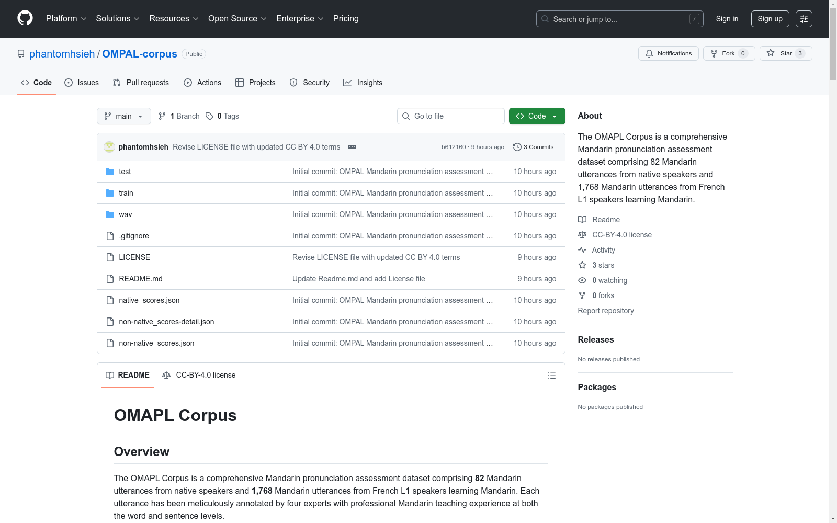Click the Go to file input
Image resolution: width=837 pixels, height=523 pixels.
point(451,116)
